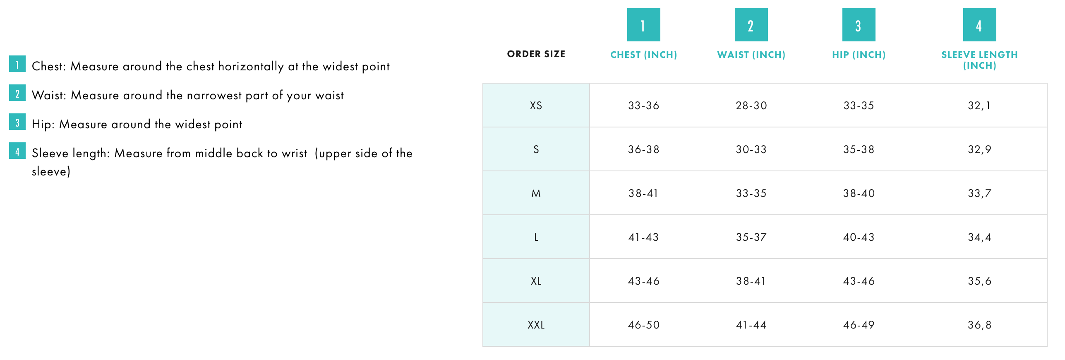Select the XS size row cell
1065x360 pixels.
pos(536,106)
